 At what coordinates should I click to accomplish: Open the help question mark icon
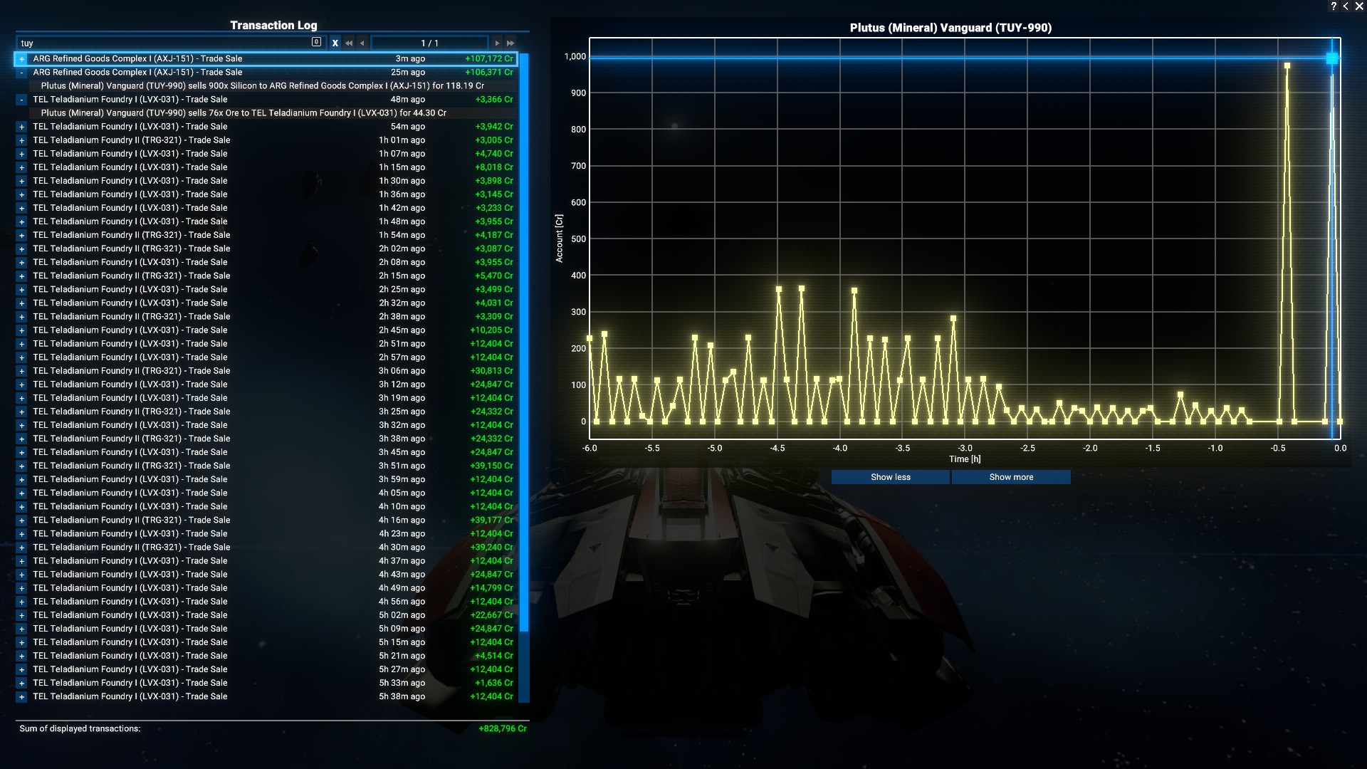(1334, 6)
